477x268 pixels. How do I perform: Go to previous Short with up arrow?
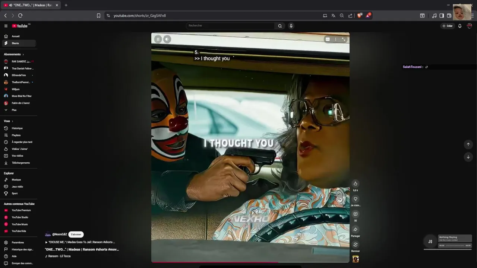[x=468, y=144]
